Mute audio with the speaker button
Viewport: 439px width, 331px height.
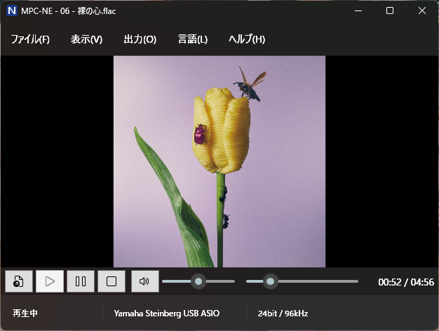click(x=145, y=281)
